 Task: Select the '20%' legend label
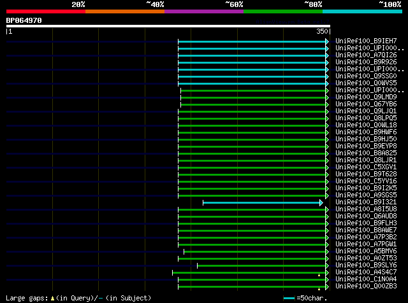78,4
